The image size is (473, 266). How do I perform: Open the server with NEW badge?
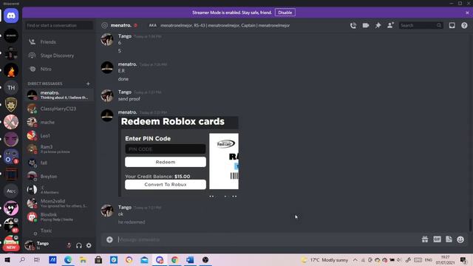tap(11, 243)
